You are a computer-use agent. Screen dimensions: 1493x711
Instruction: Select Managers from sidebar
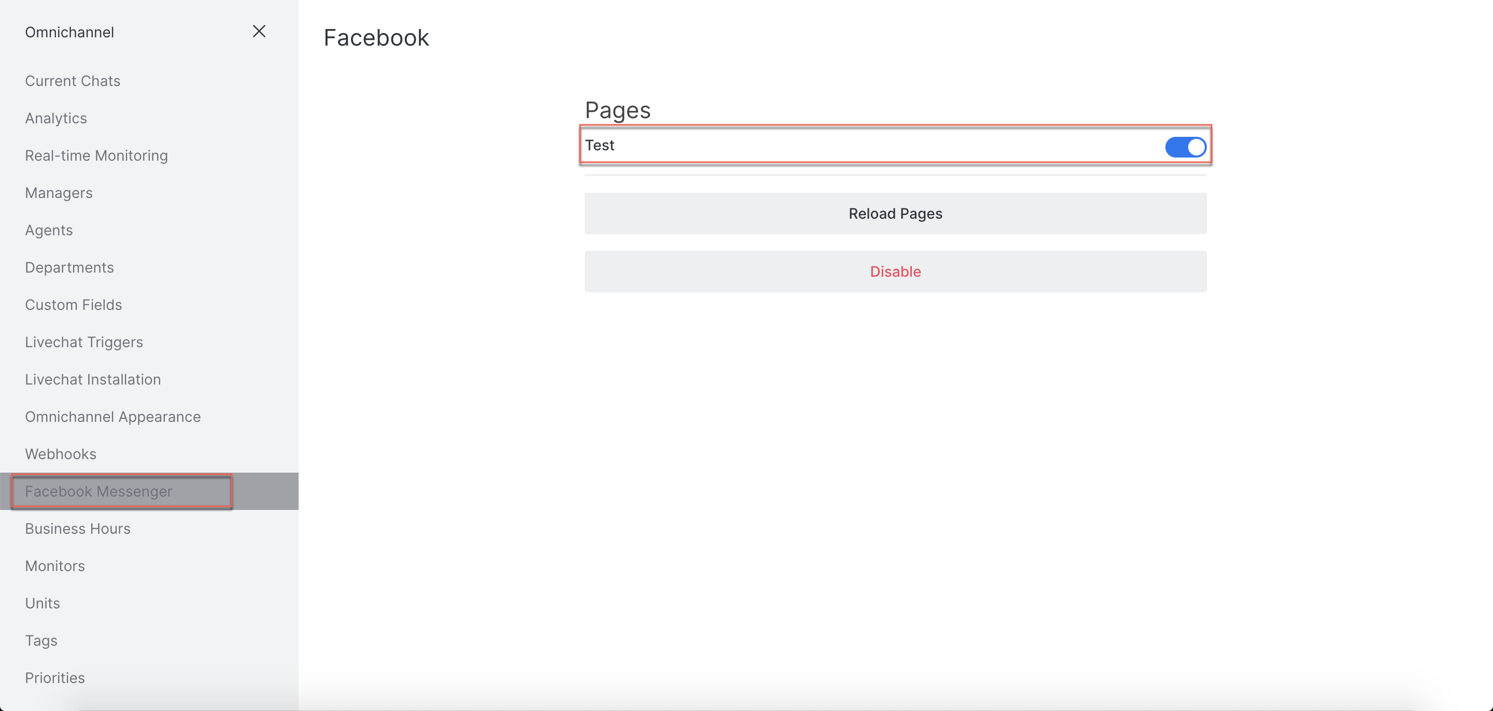(x=58, y=191)
